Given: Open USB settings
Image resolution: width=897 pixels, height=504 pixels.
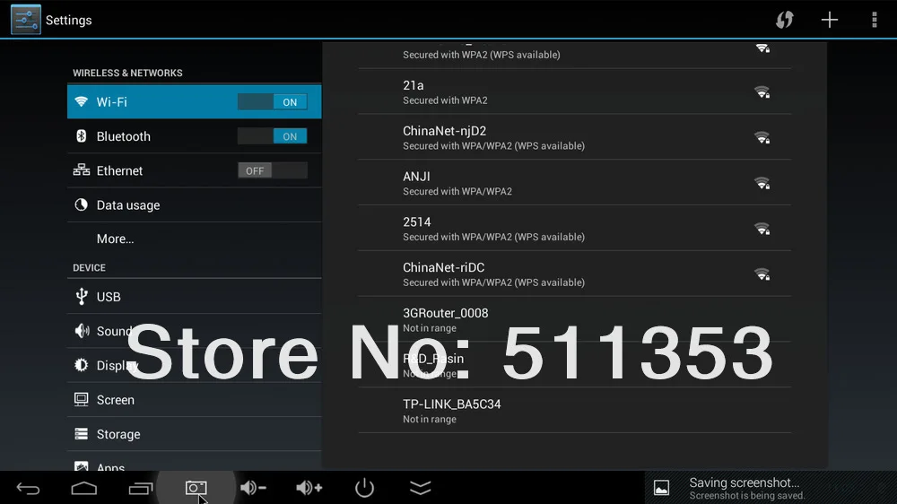Looking at the screenshot, I should click(194, 296).
